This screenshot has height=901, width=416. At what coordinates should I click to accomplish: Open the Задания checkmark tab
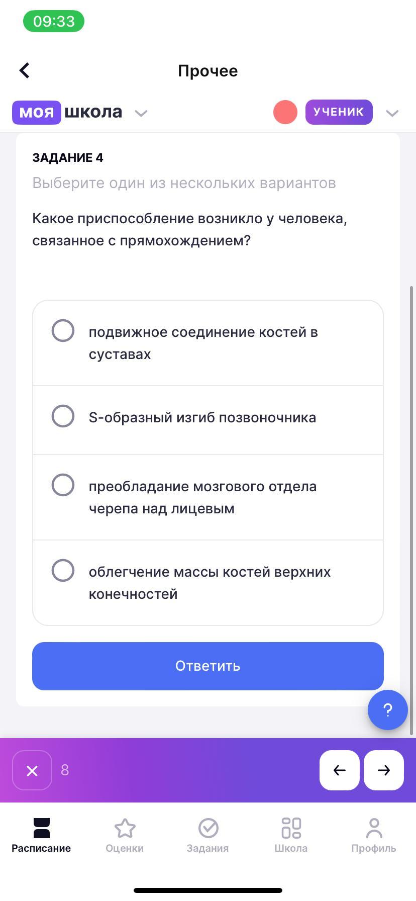point(207,835)
